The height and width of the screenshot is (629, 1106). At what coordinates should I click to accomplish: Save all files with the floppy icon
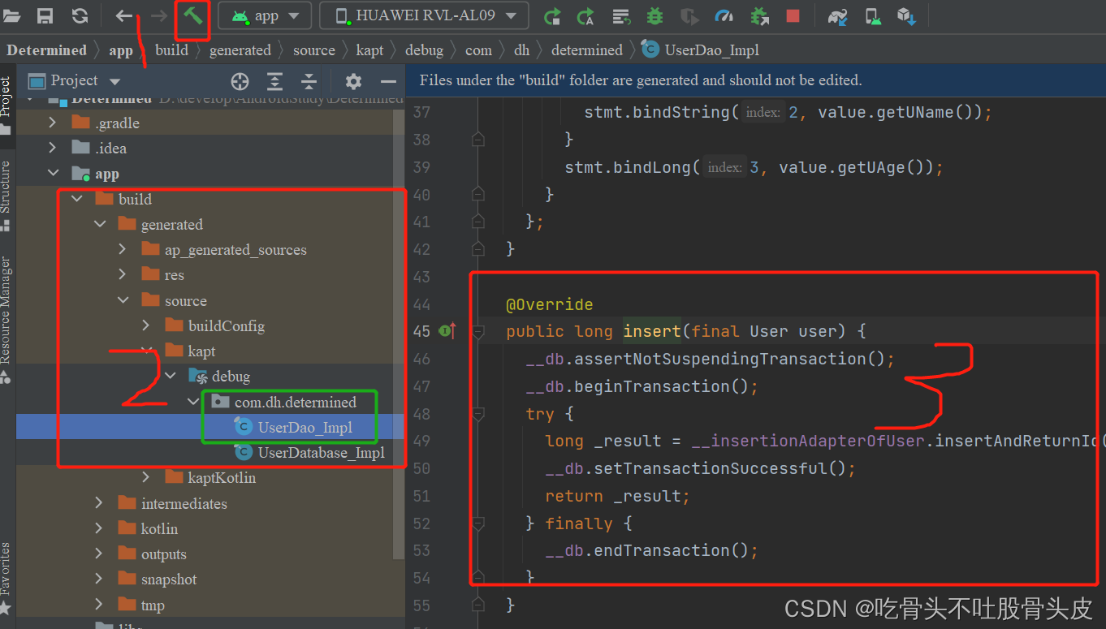pos(45,15)
